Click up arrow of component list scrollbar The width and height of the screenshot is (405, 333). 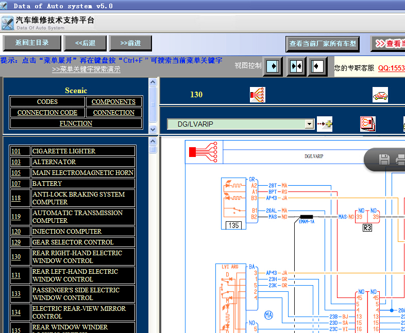pos(153,141)
